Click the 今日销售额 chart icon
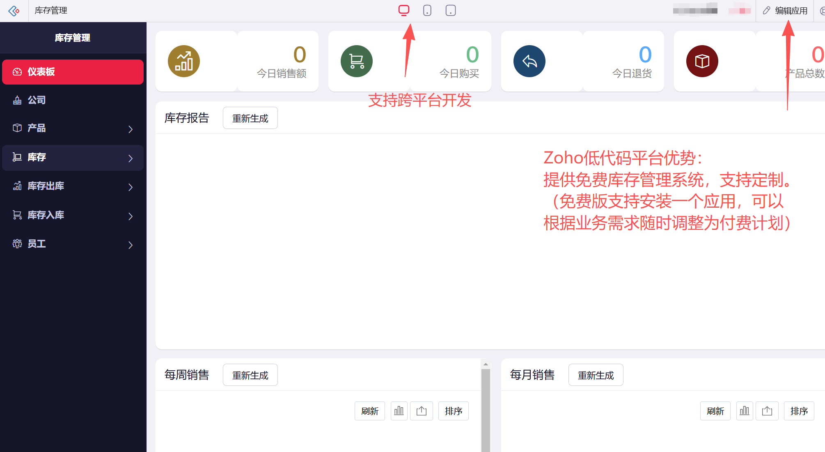 [183, 61]
